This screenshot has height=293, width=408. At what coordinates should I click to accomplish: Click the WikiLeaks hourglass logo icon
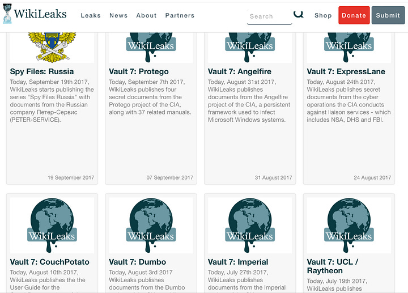click(x=7, y=14)
